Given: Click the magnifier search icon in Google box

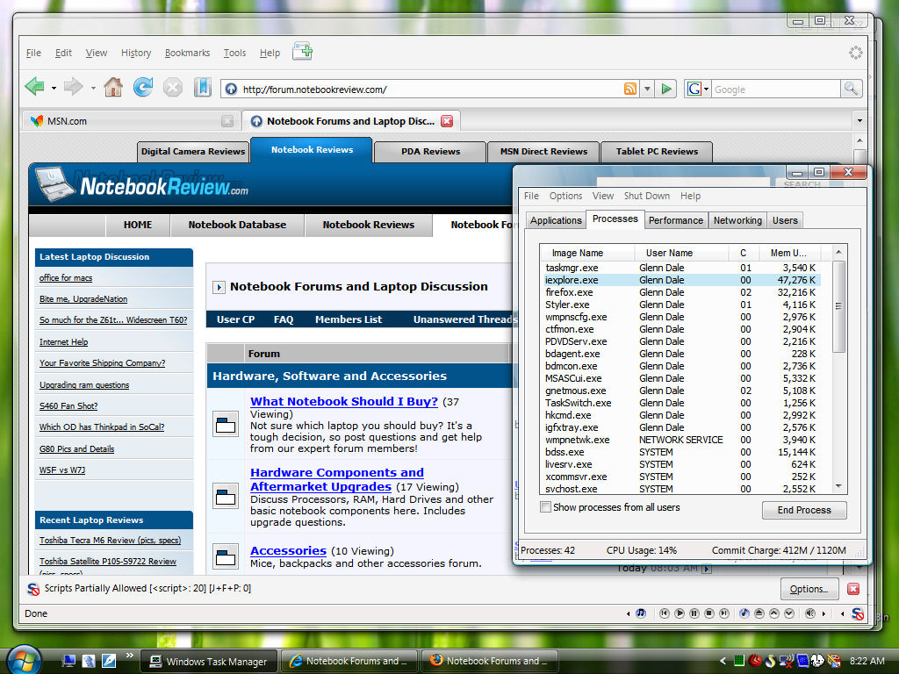Looking at the screenshot, I should [851, 89].
